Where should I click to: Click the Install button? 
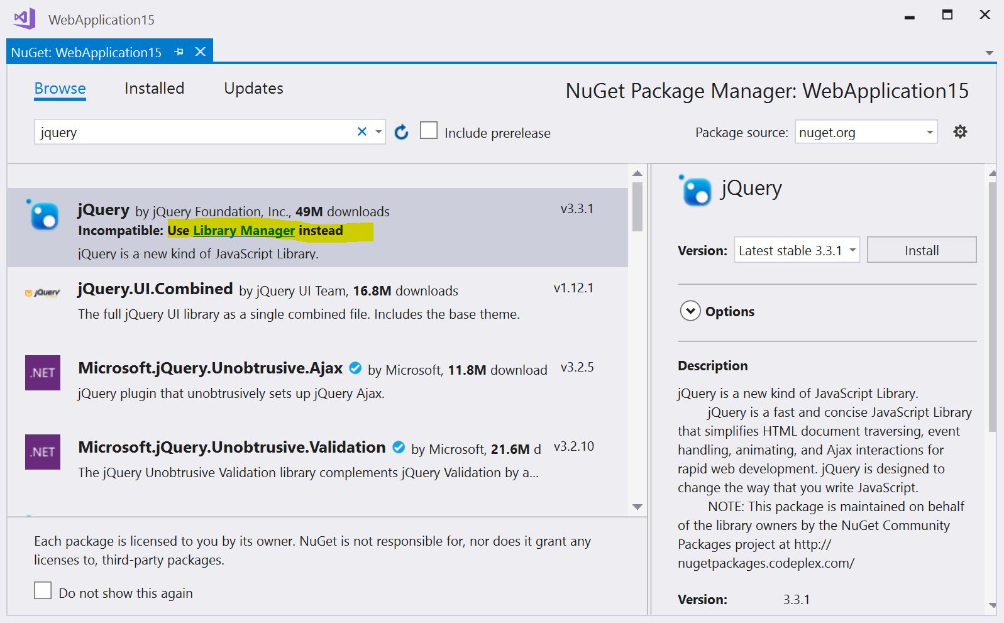click(x=922, y=250)
